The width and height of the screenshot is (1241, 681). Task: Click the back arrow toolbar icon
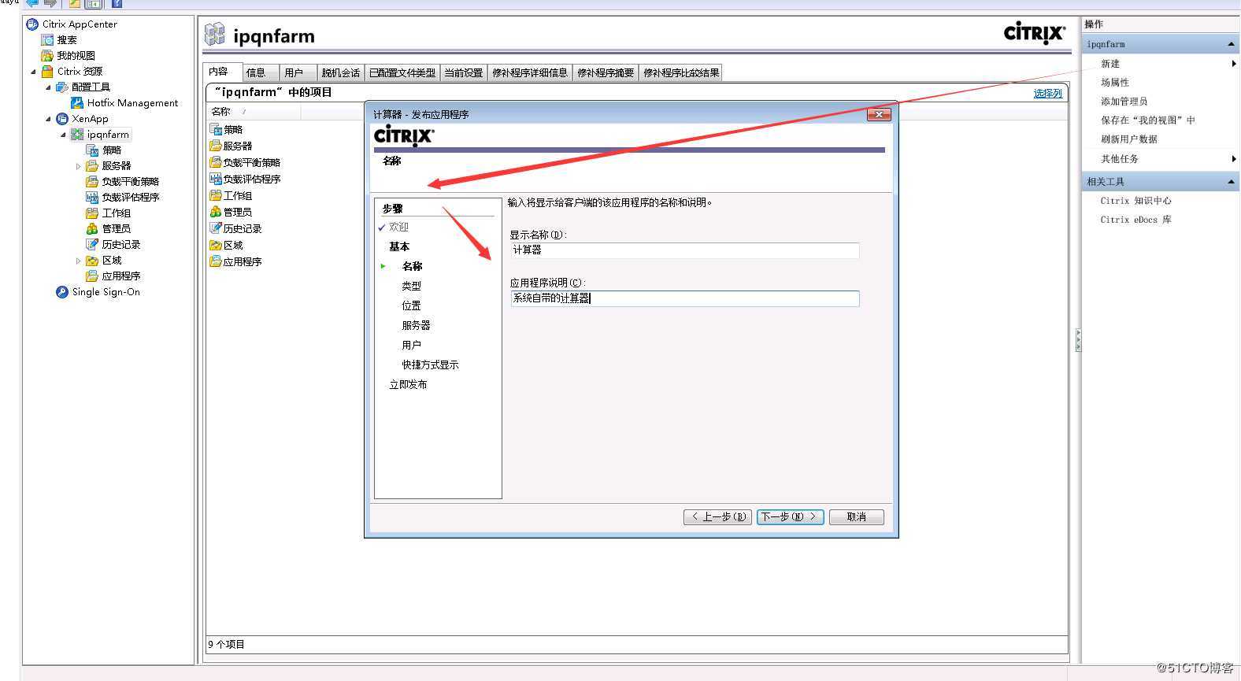click(32, 3)
